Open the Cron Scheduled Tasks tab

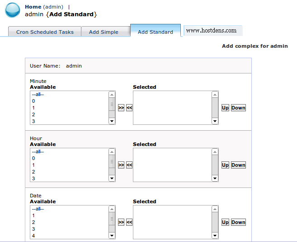coord(45,32)
